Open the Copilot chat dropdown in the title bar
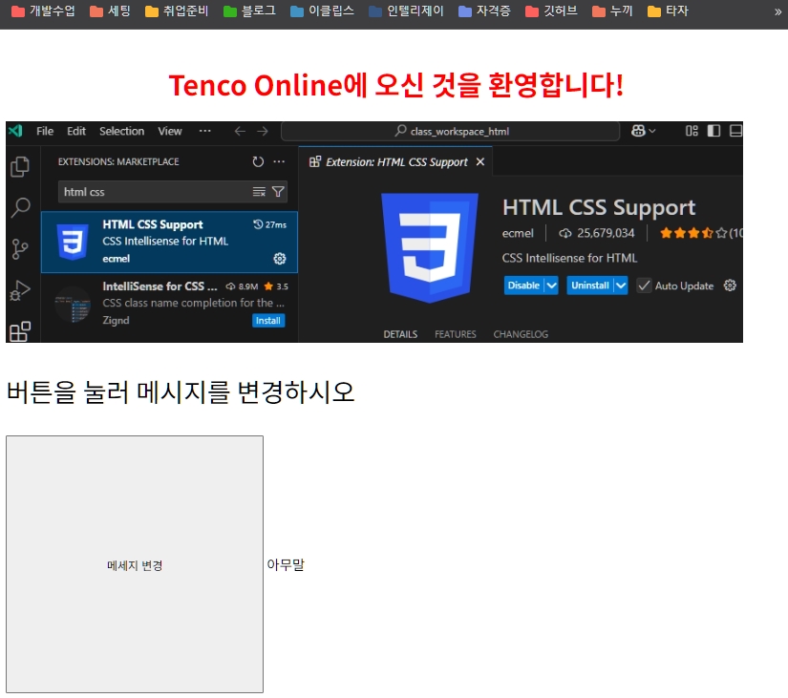Viewport: 788px width, 698px height. point(643,131)
